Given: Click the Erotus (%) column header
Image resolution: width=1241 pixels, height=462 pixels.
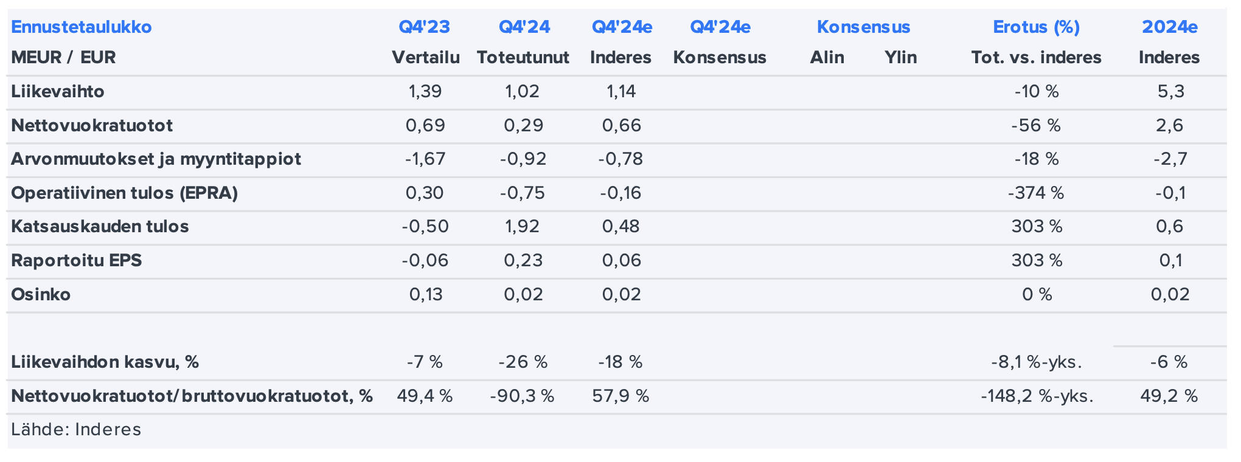Looking at the screenshot, I should pos(1036,27).
